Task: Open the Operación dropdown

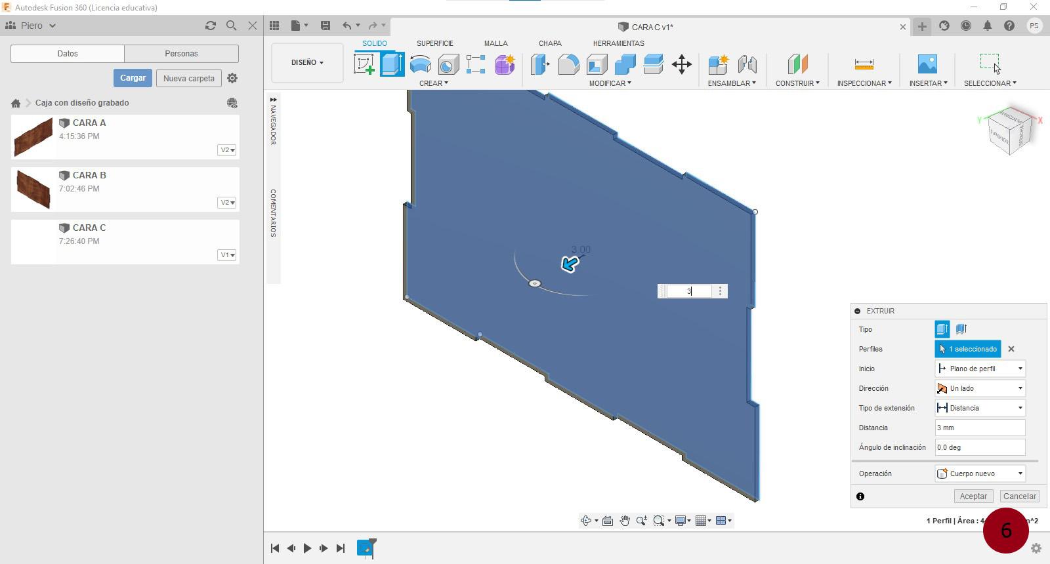Action: (x=980, y=473)
